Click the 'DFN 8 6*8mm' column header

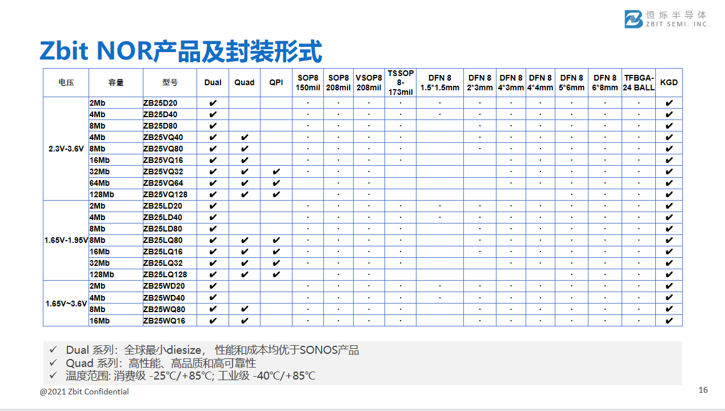pos(605,82)
